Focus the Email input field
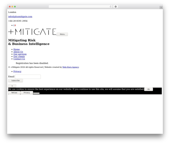Image resolution: width=170 pixels, height=144 pixels. click(x=28, y=77)
